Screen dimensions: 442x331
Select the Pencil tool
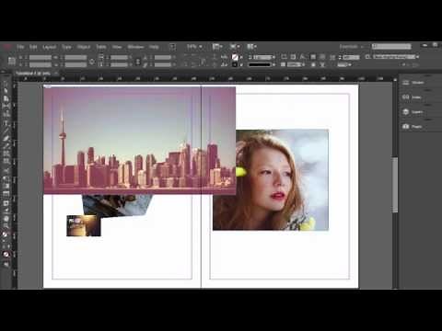click(x=6, y=146)
